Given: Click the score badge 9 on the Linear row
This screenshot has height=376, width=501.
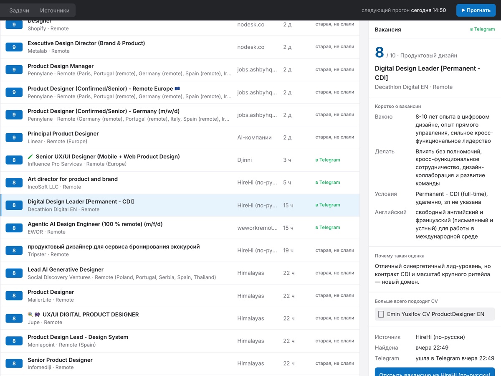Looking at the screenshot, I should (14, 137).
